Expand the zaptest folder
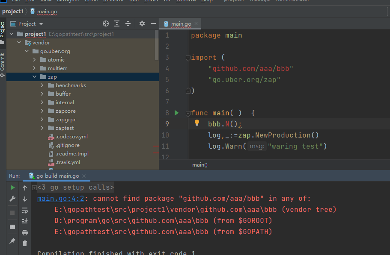Viewport: 390px width, 255px height. pos(42,128)
